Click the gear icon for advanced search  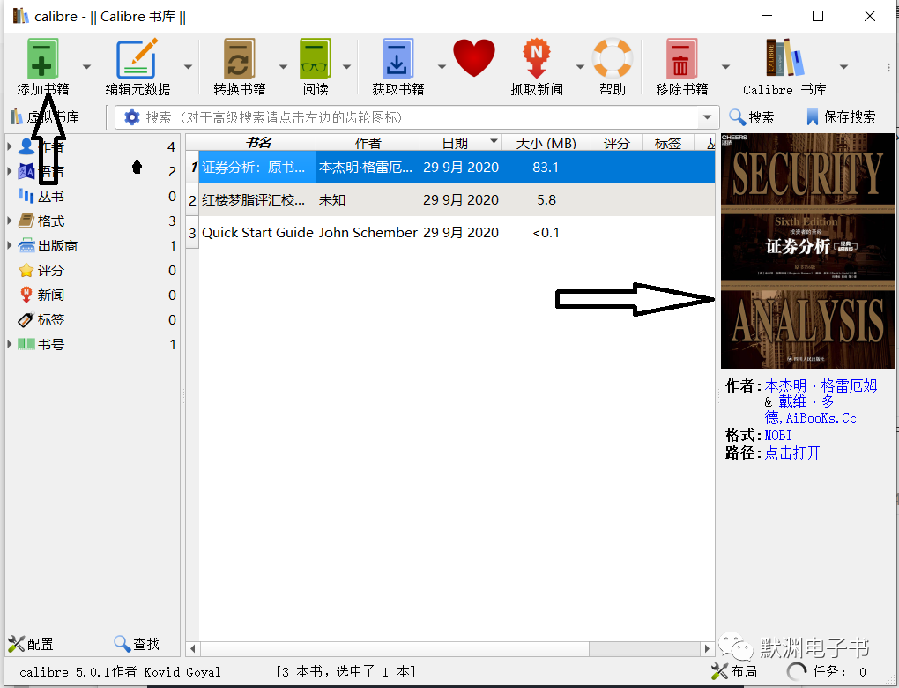(132, 117)
